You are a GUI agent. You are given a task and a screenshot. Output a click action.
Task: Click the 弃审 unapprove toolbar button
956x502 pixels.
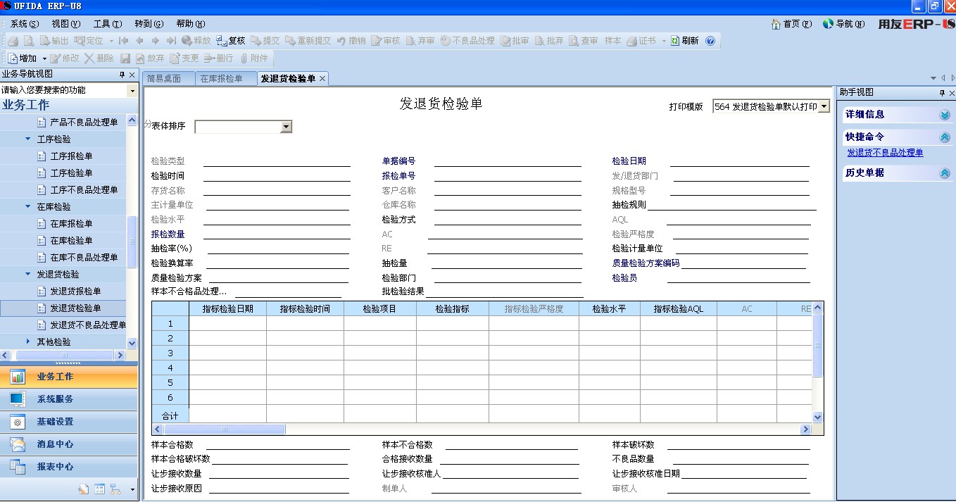click(x=420, y=41)
